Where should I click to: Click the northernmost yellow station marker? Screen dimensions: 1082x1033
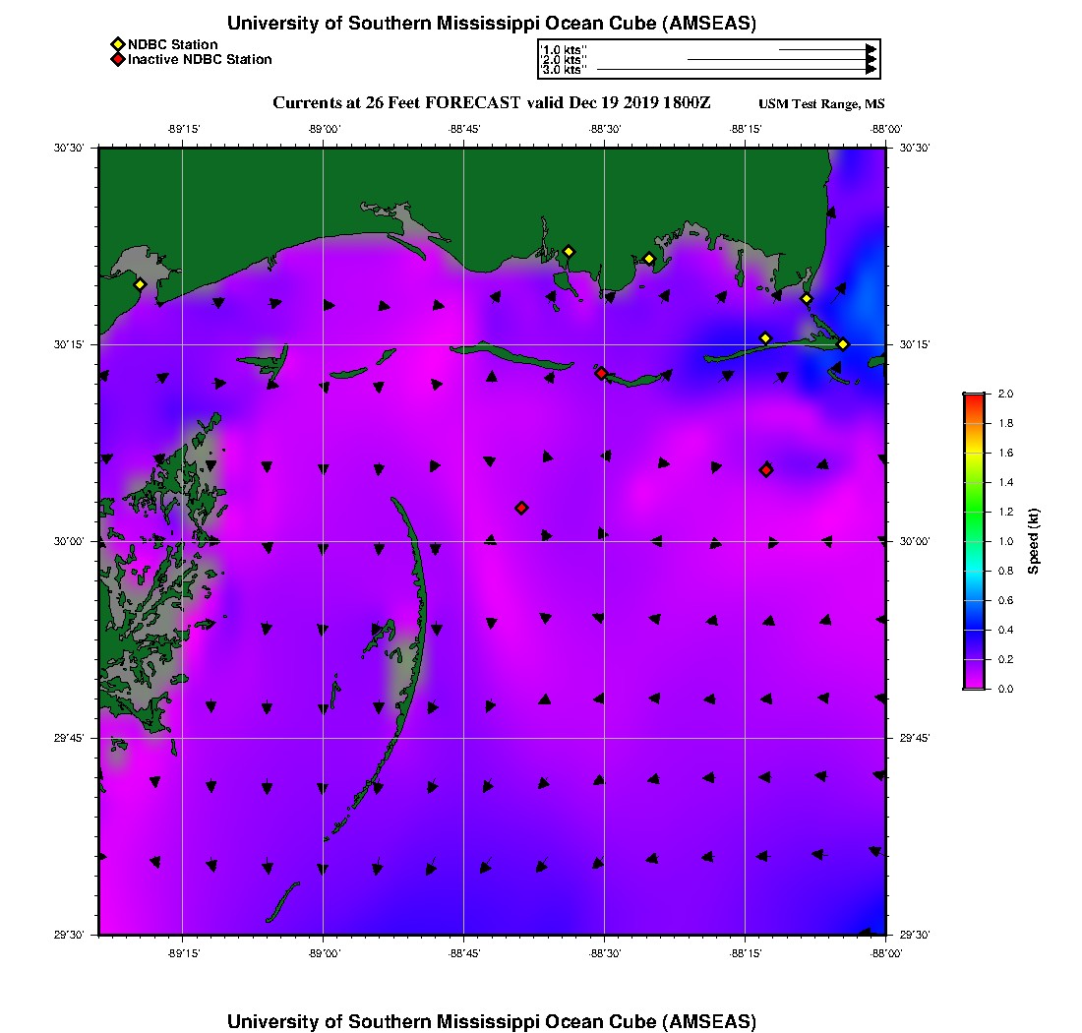[568, 251]
